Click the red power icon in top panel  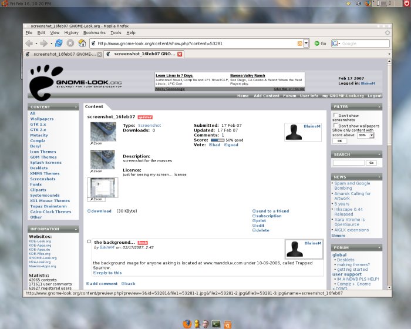(406, 3)
